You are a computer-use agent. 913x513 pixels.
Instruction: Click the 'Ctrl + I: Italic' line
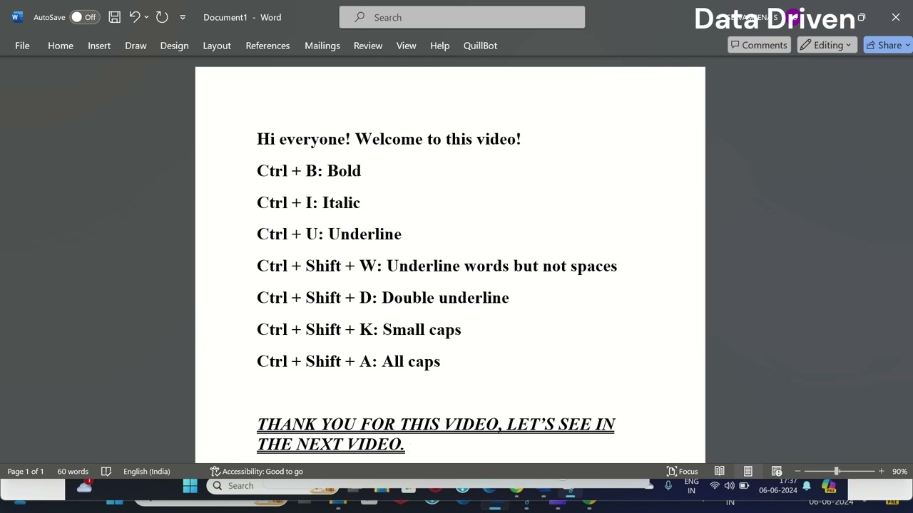coord(308,202)
